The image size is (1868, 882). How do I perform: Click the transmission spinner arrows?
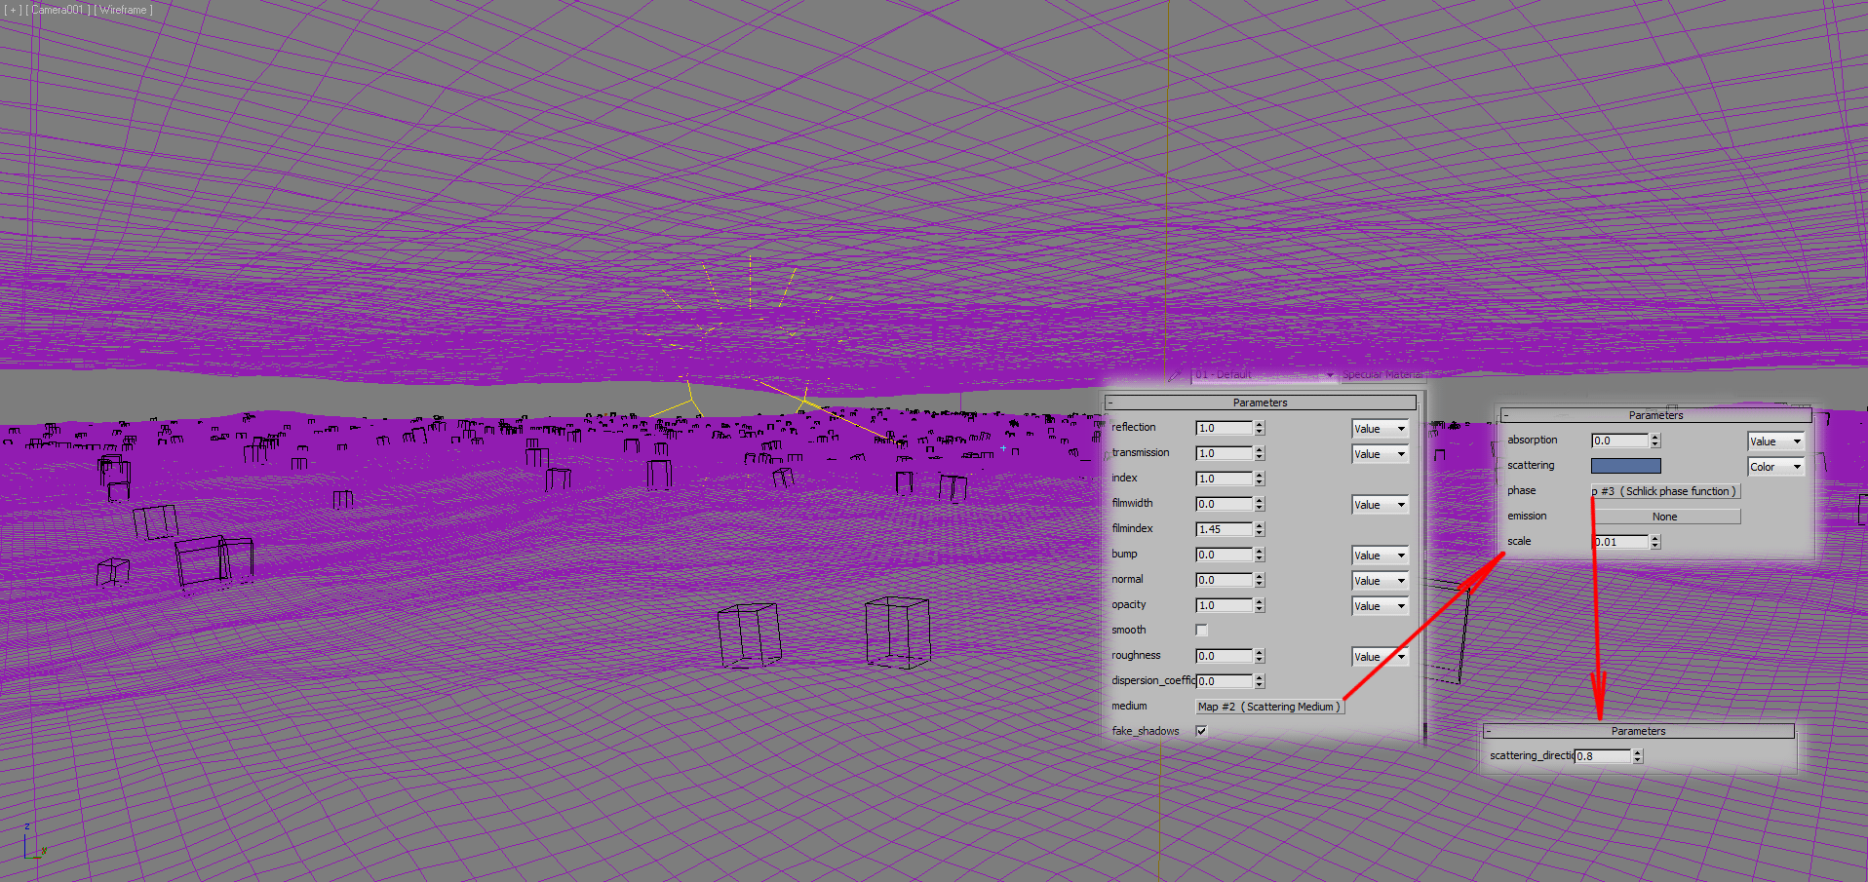tap(1260, 453)
